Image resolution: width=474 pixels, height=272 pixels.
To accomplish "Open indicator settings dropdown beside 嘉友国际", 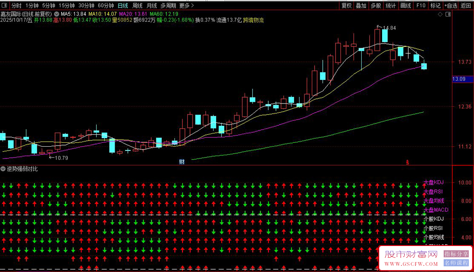I will click(57, 14).
